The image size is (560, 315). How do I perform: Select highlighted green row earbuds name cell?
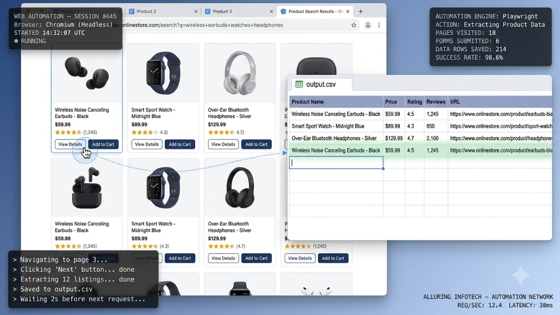click(x=336, y=150)
